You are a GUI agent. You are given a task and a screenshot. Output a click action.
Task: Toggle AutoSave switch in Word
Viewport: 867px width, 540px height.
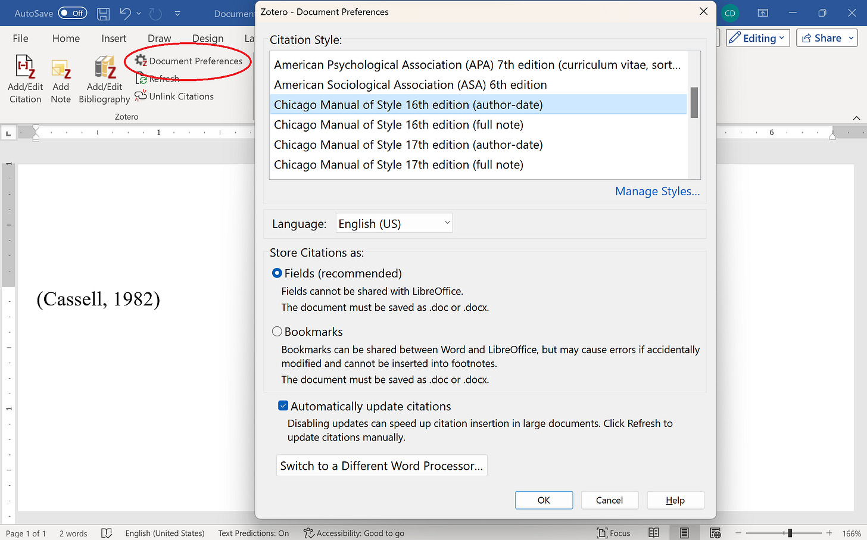pos(73,13)
